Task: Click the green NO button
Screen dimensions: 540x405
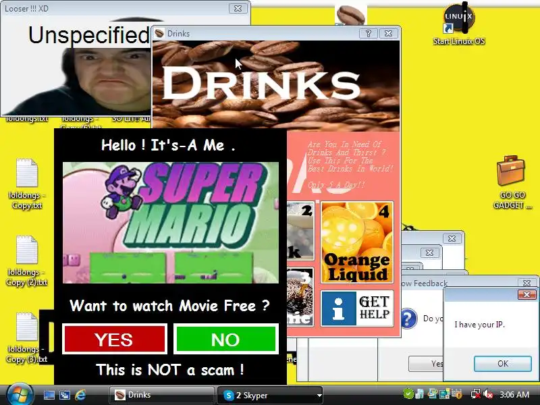Action: tap(226, 339)
